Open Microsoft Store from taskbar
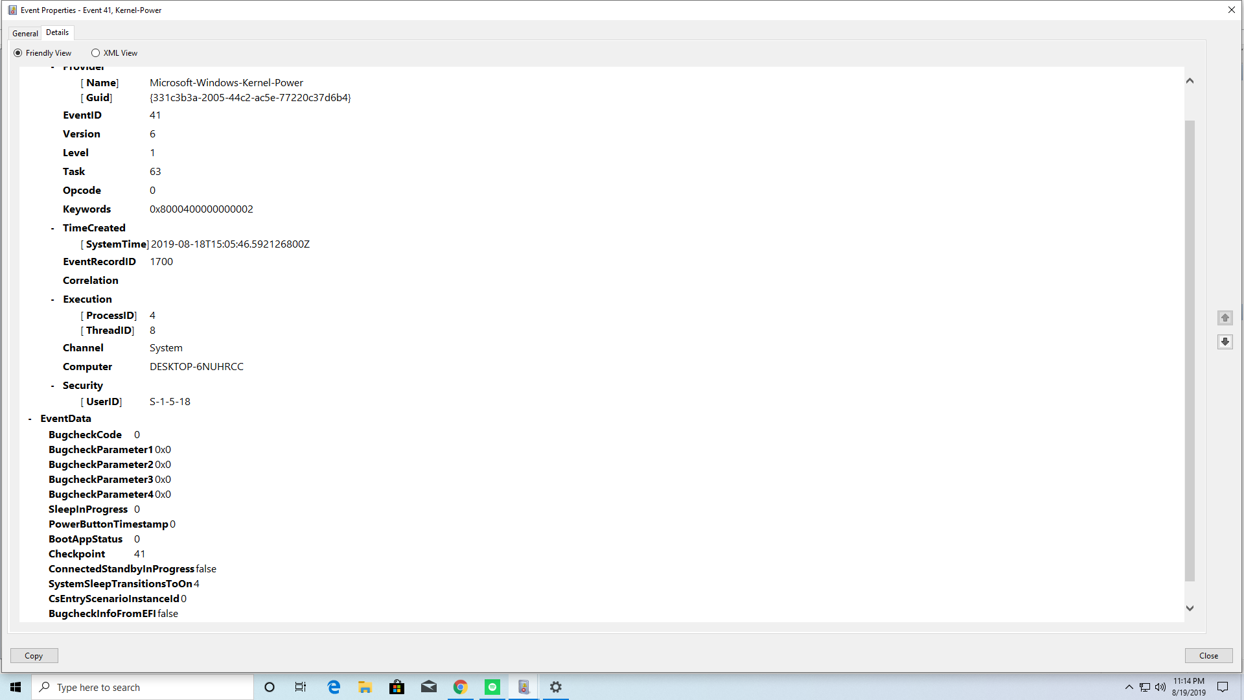1244x700 pixels. [x=397, y=687]
